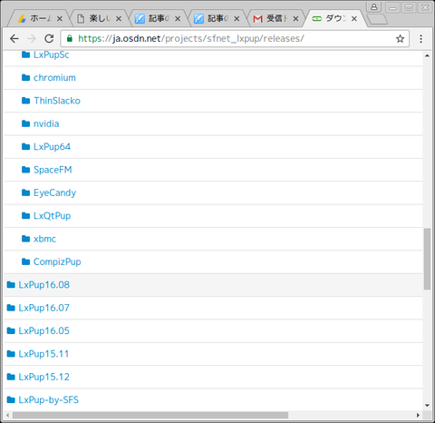Open the nvidia folder link
Image resolution: width=435 pixels, height=423 pixels.
click(x=46, y=123)
